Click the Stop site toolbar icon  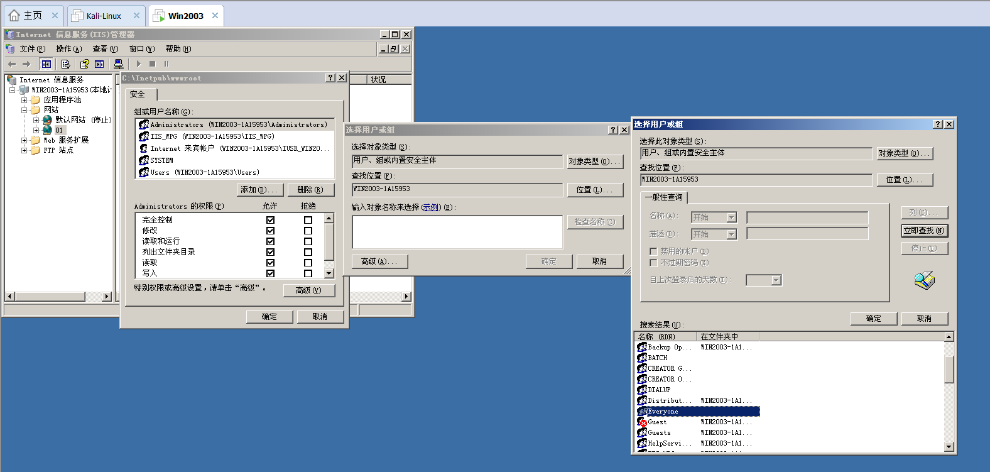(x=152, y=64)
